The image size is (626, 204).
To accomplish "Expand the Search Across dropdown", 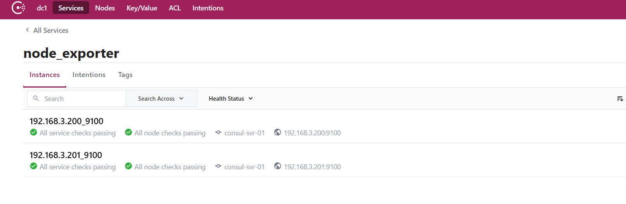I will (161, 98).
